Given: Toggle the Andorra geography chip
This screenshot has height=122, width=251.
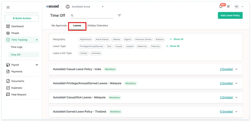Looking at the screenshot, I should tap(160, 39).
